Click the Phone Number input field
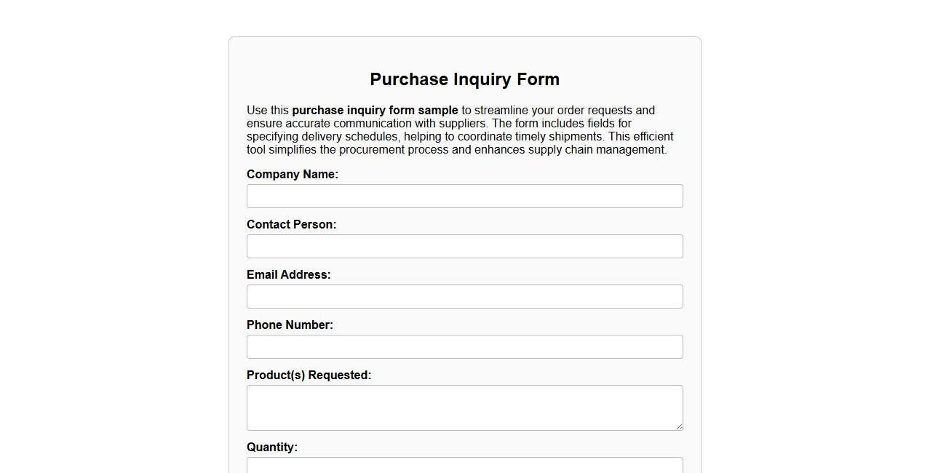This screenshot has height=473, width=930. point(464,346)
